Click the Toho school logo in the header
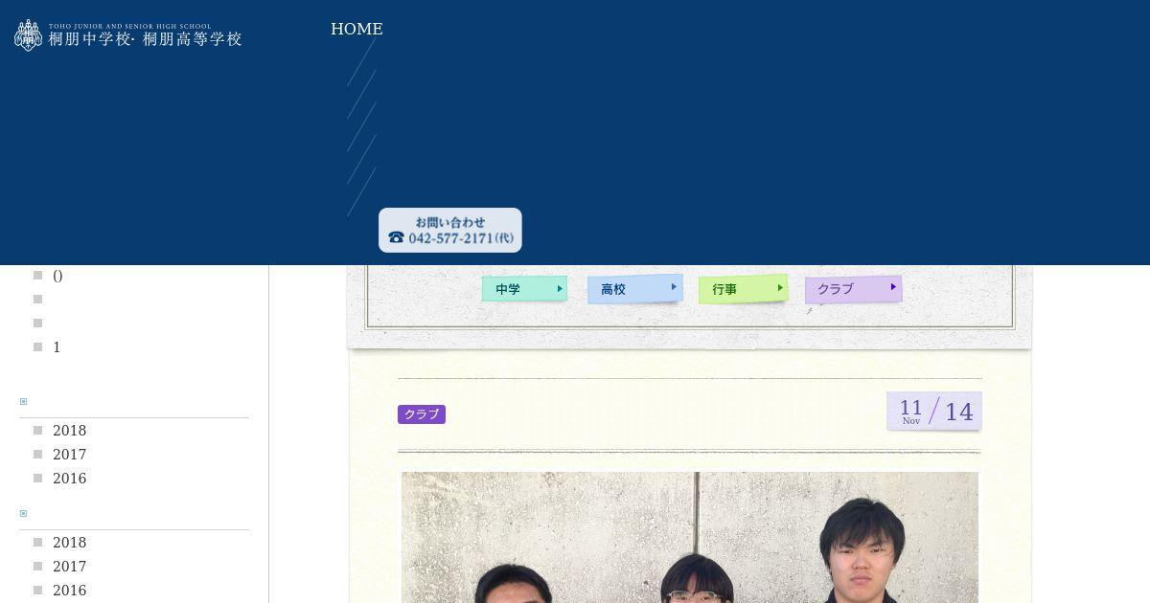Viewport: 1150px width, 603px height. pos(127,35)
